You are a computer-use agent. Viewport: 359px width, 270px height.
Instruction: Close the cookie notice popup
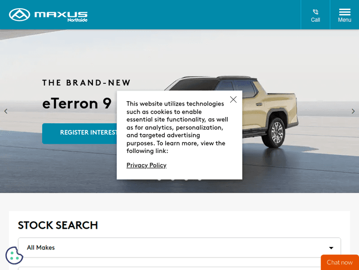tap(233, 99)
